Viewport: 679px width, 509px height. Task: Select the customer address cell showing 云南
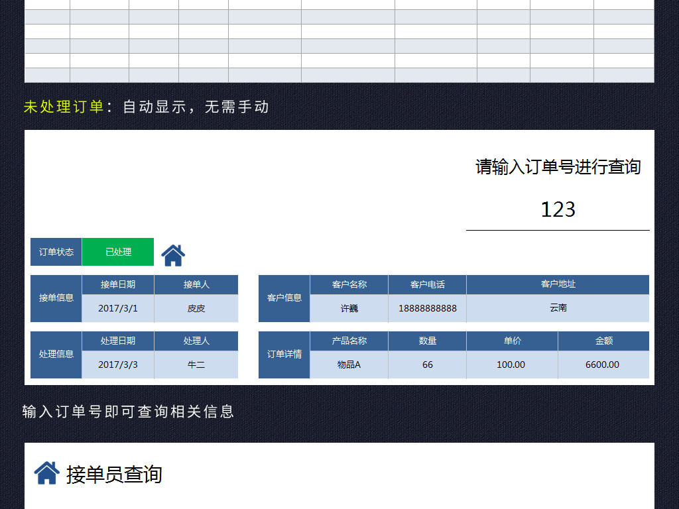click(557, 308)
